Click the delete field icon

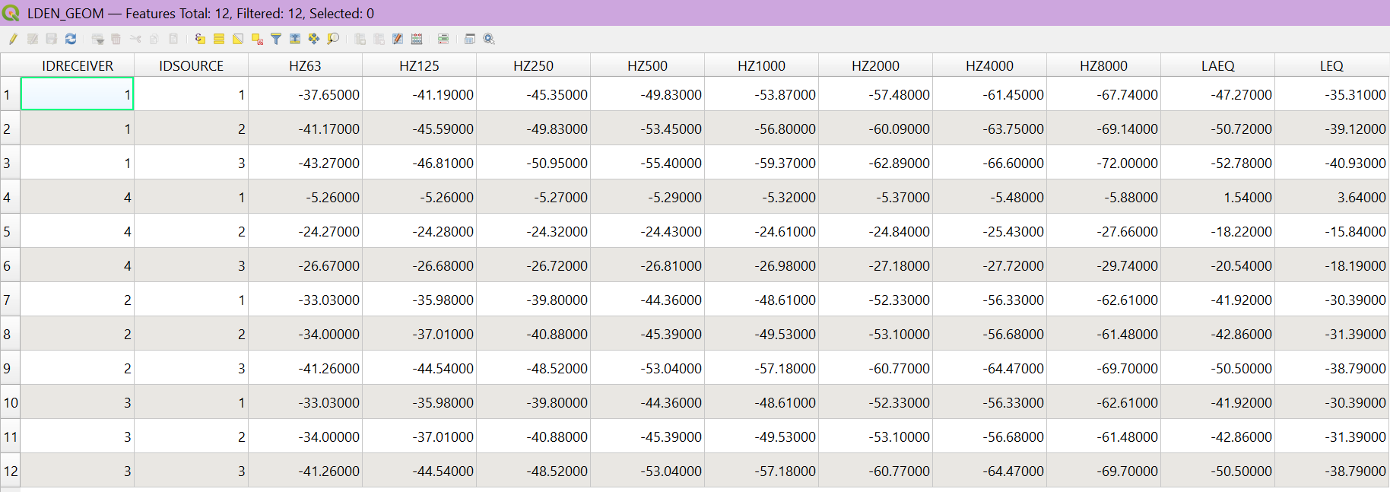click(379, 39)
